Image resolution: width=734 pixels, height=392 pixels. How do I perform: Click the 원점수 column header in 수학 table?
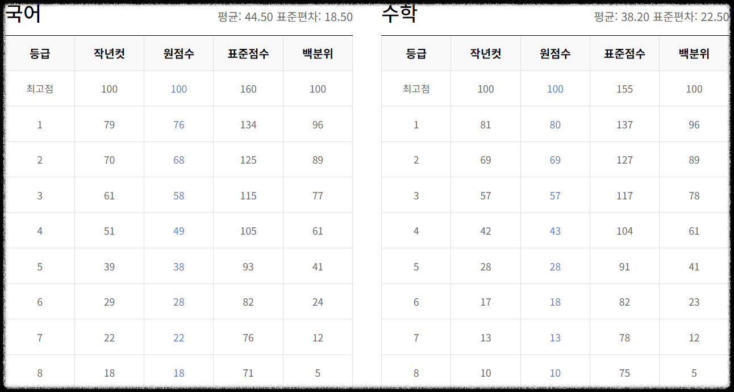[554, 53]
